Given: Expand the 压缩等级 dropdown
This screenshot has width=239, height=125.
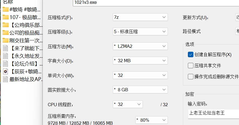Looking at the screenshot, I should click(140, 32).
